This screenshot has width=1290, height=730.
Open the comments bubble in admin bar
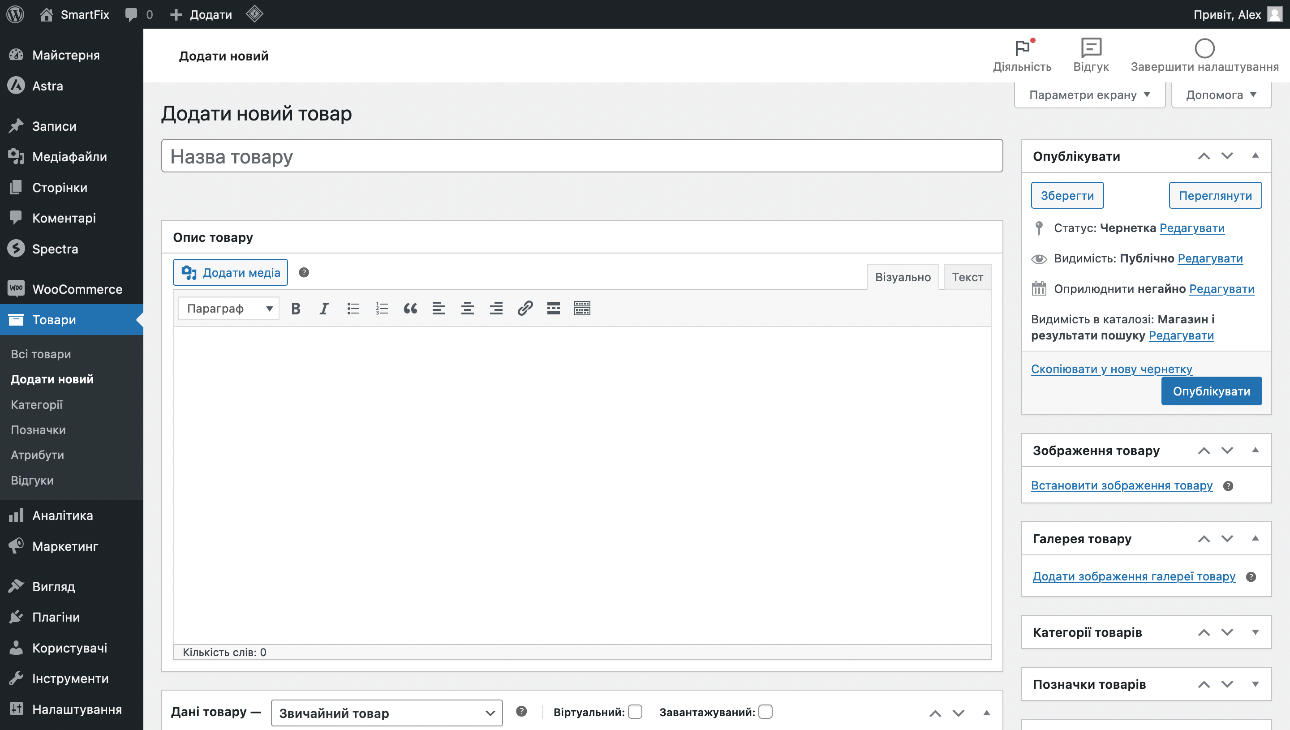point(139,14)
